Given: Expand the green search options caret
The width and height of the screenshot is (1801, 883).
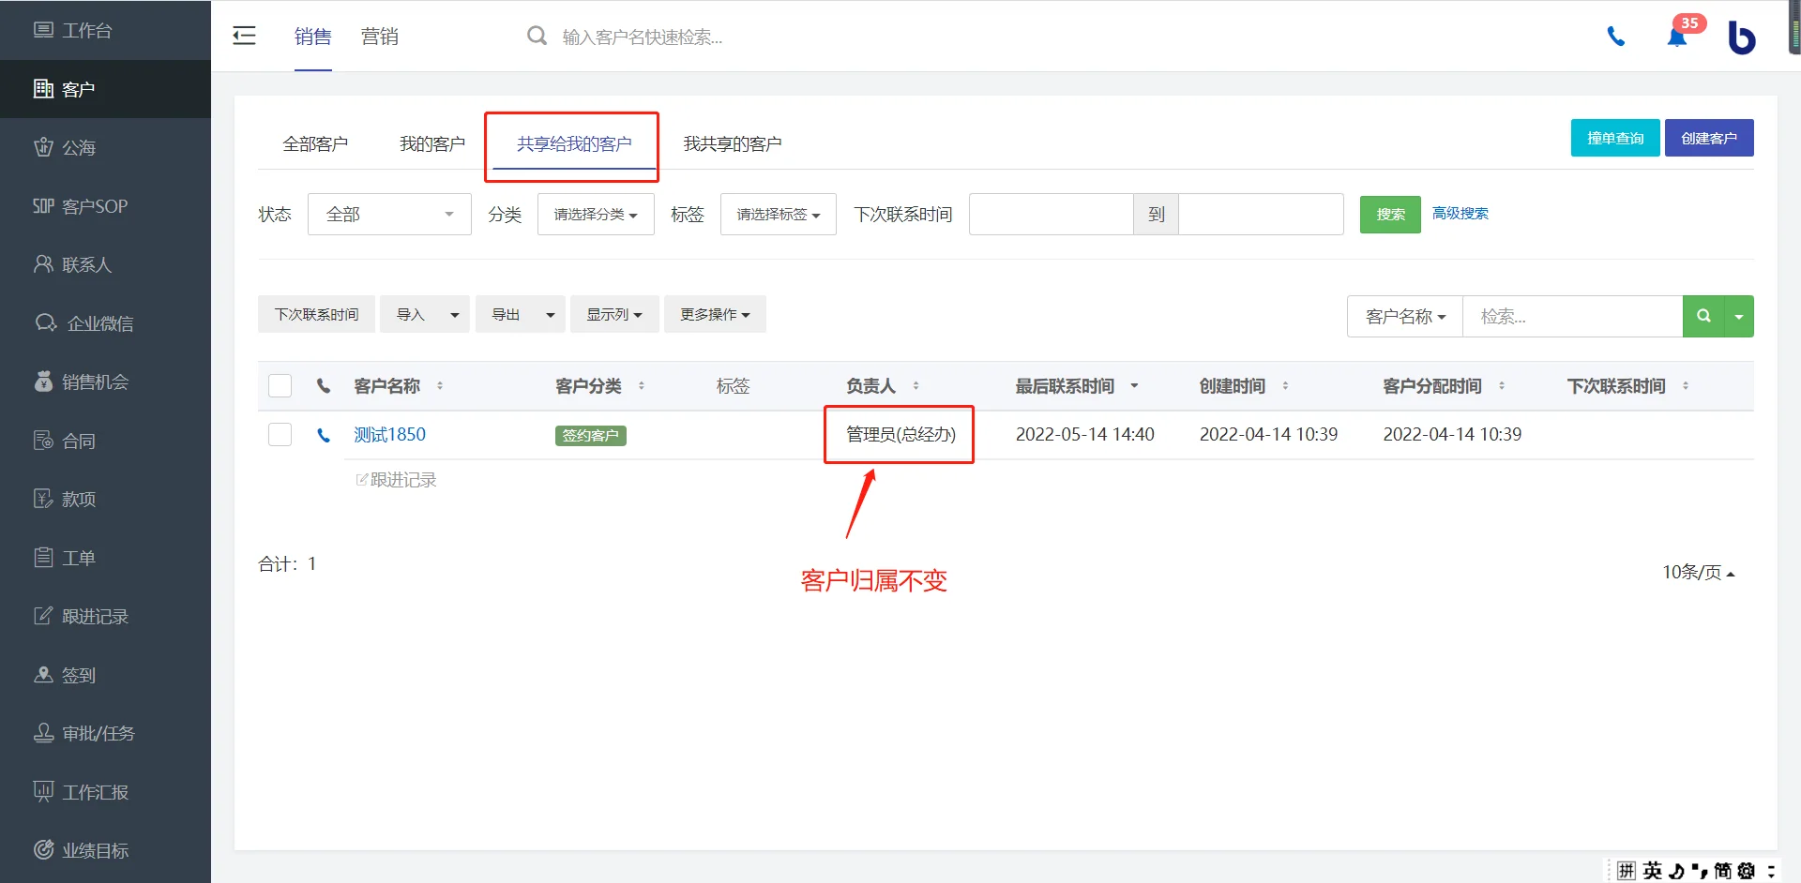Looking at the screenshot, I should click(1739, 316).
